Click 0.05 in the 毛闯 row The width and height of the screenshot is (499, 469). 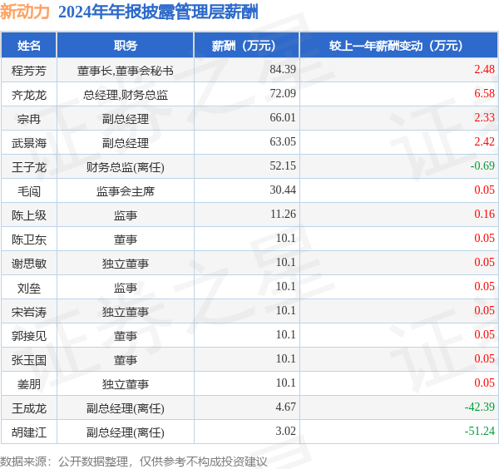pos(484,190)
